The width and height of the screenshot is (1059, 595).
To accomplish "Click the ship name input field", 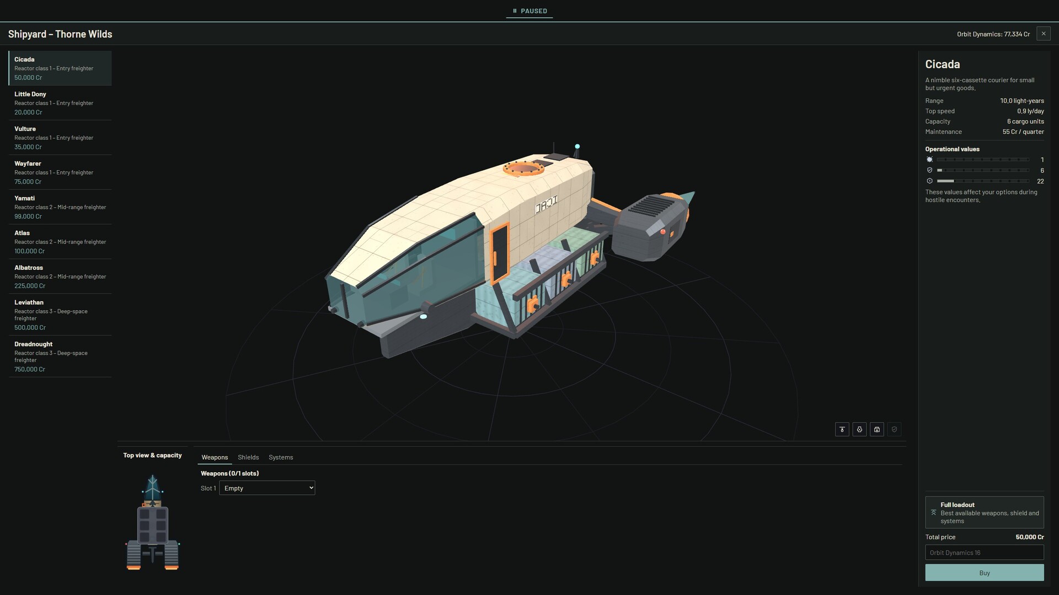I will [x=984, y=553].
